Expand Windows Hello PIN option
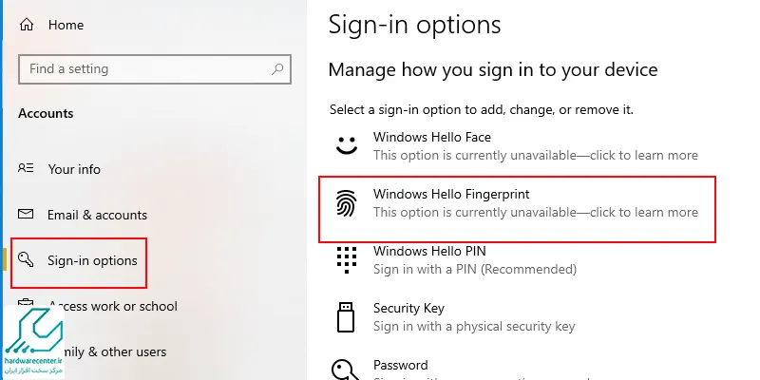The image size is (760, 380). [x=517, y=259]
